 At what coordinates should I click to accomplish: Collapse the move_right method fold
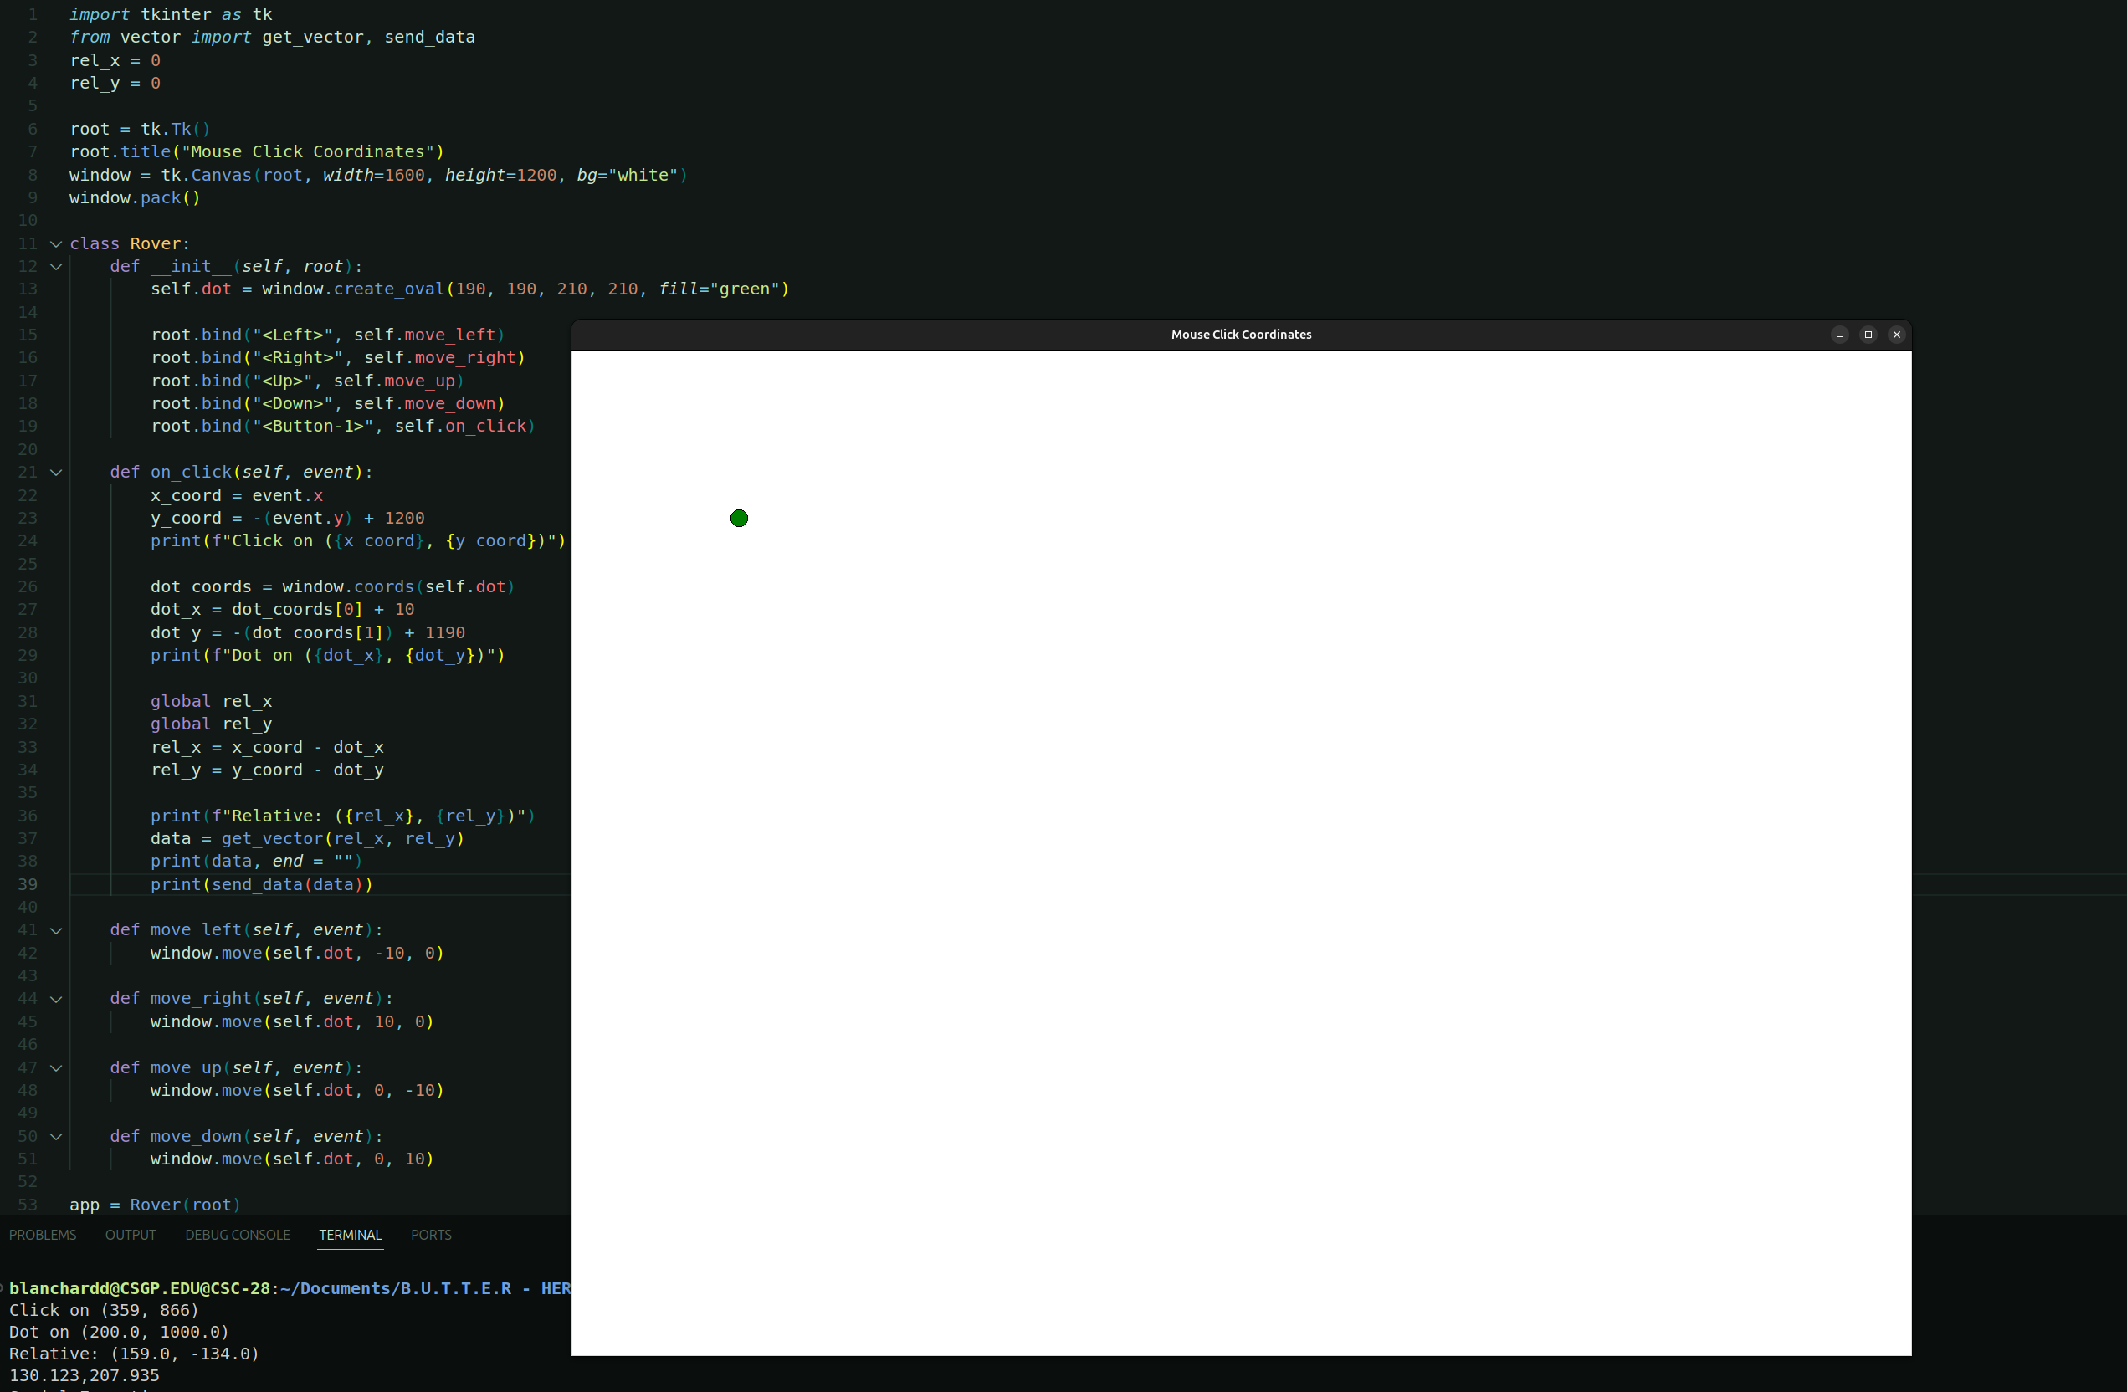click(54, 999)
